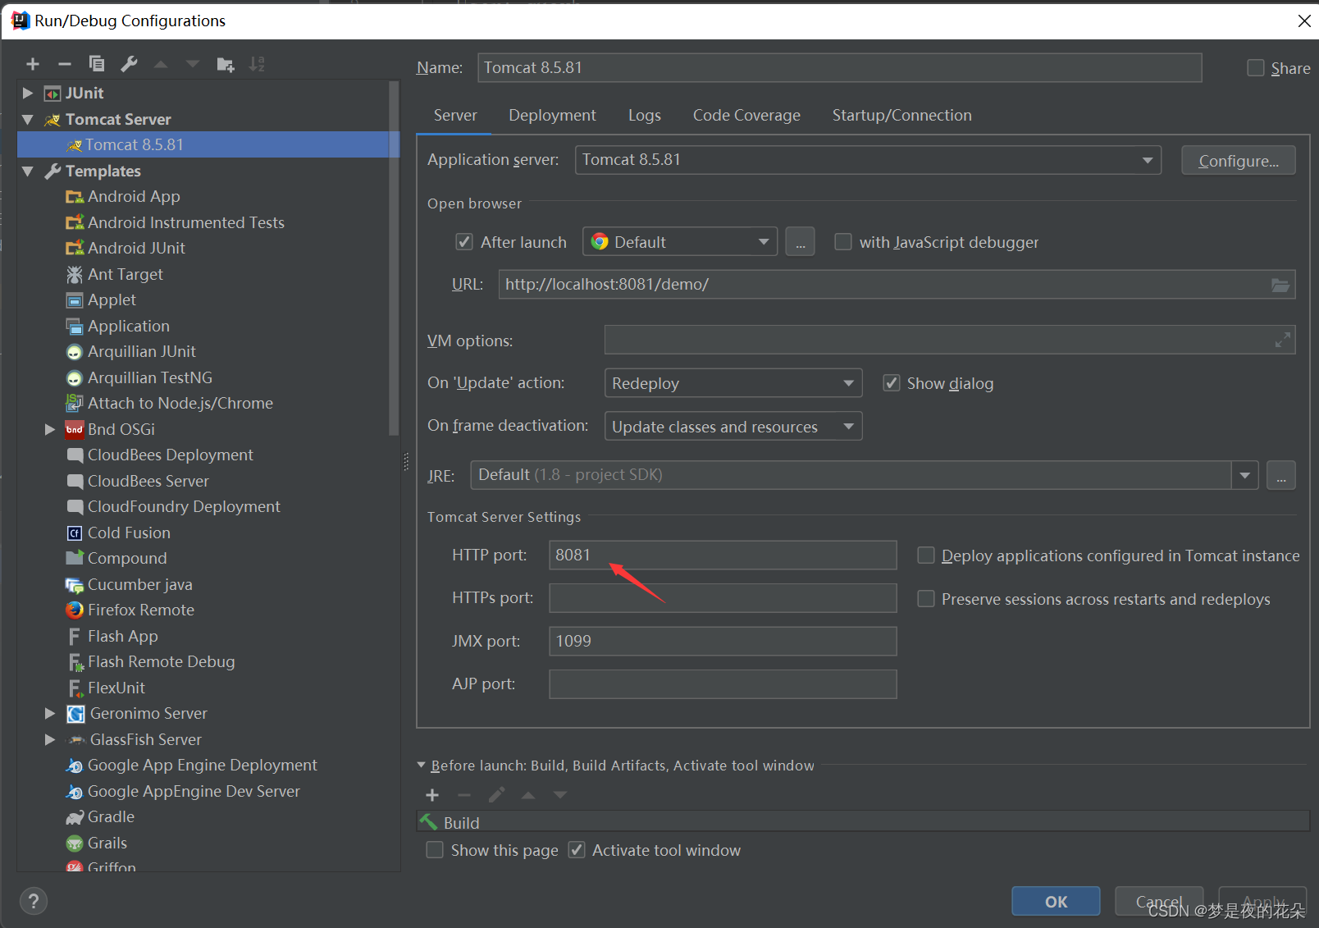
Task: Switch to Deployment tab
Action: pyautogui.click(x=552, y=116)
